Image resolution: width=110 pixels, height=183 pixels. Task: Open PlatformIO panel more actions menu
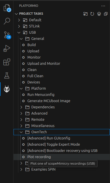103,6
